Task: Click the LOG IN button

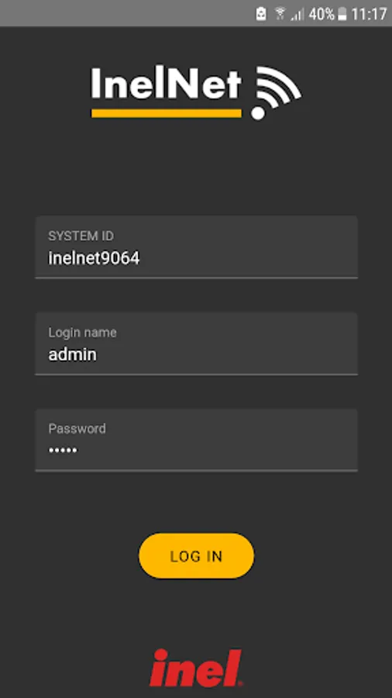Action: 197,555
